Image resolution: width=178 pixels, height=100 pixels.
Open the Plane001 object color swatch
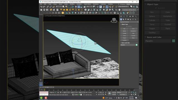[x=137, y=45]
